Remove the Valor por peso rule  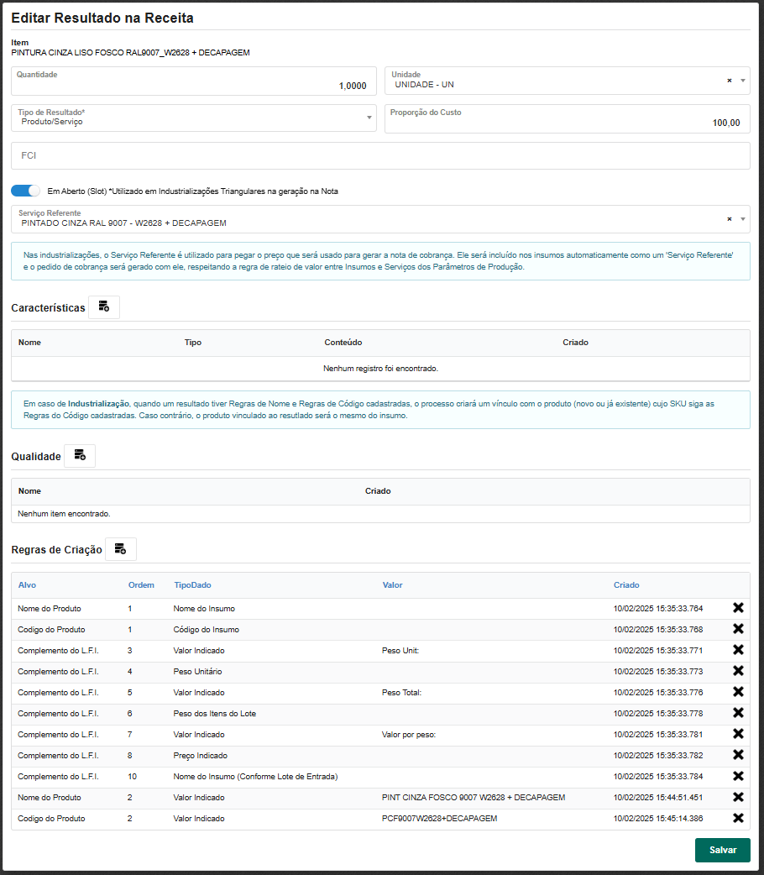tap(738, 734)
